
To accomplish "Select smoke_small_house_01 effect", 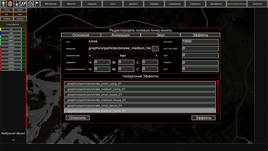I will pyautogui.click(x=140, y=95).
